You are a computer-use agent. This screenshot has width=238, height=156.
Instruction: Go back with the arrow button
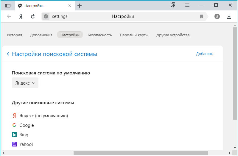pos(9,16)
